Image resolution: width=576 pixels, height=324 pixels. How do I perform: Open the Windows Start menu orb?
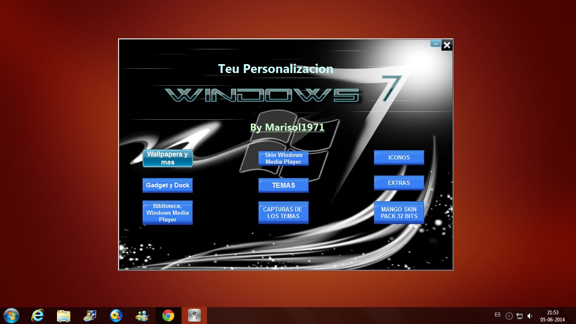click(11, 316)
